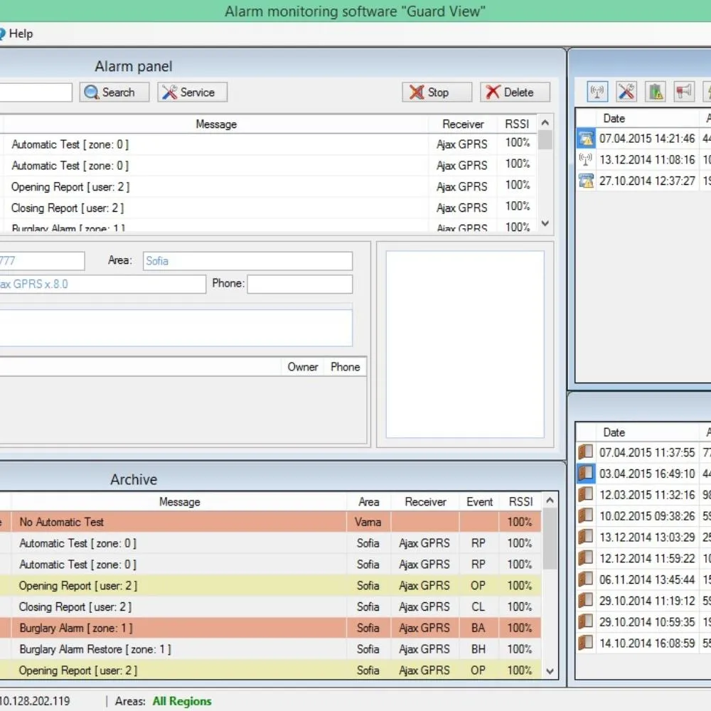Click the Stop button
The height and width of the screenshot is (711, 711).
click(437, 92)
